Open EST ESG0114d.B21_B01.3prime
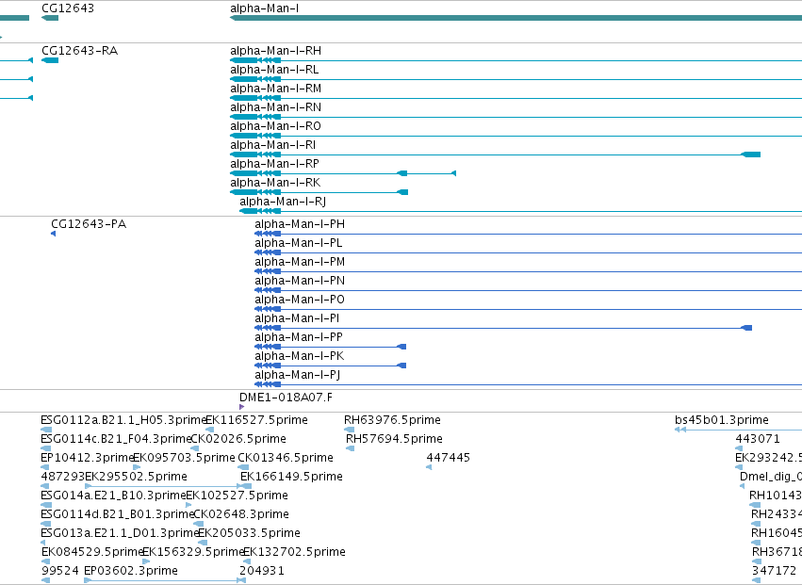802x585 pixels. point(117,514)
